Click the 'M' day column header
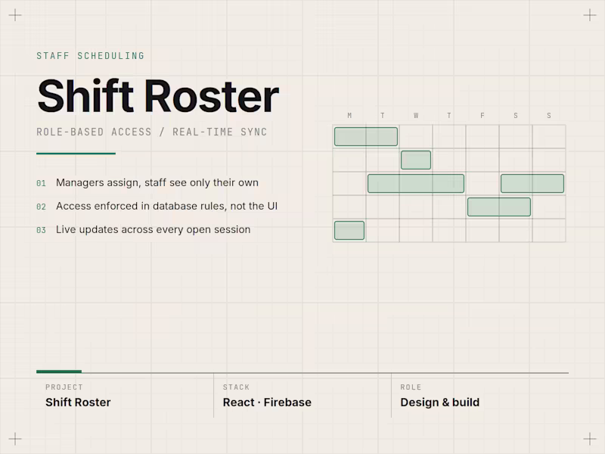The width and height of the screenshot is (605, 454). click(349, 116)
